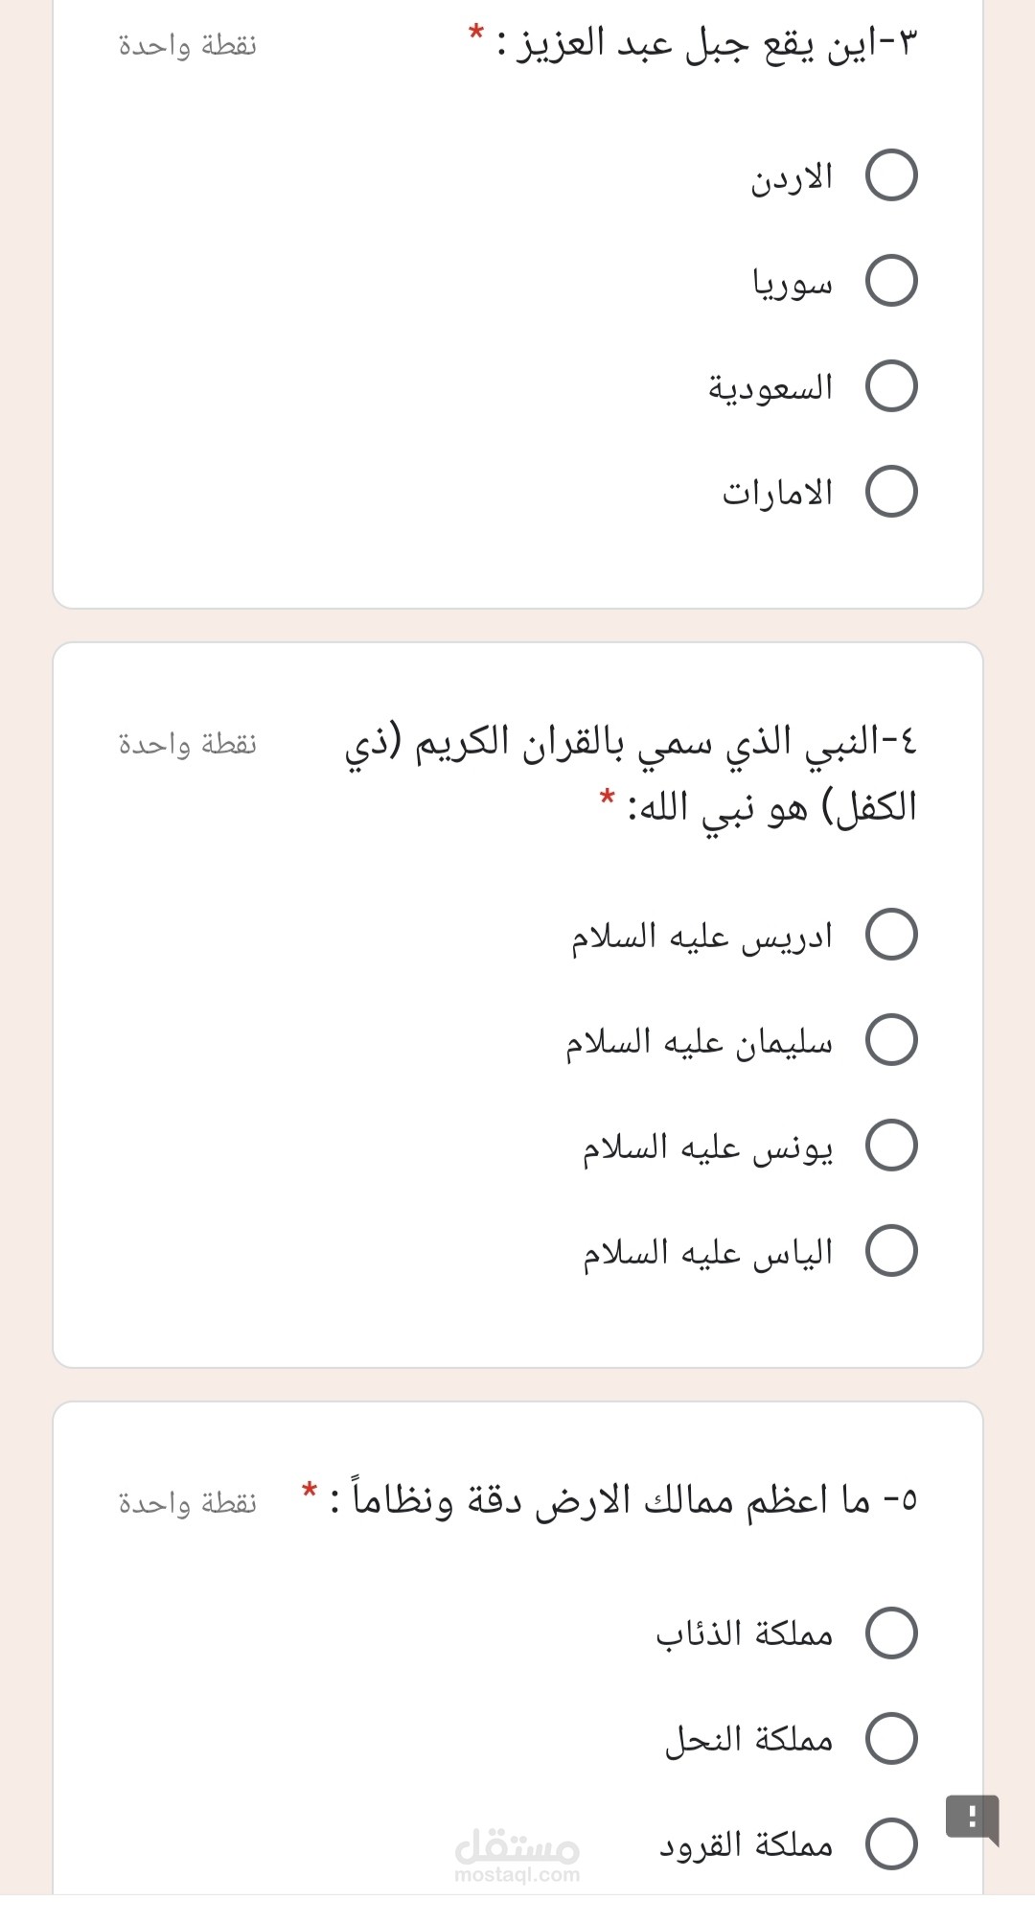Open the mostaql.com link text
This screenshot has height=1924, width=1035.
[x=517, y=1875]
